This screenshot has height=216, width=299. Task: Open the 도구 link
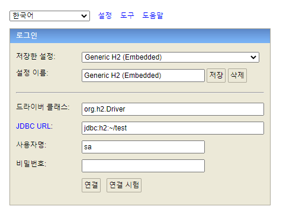click(127, 15)
